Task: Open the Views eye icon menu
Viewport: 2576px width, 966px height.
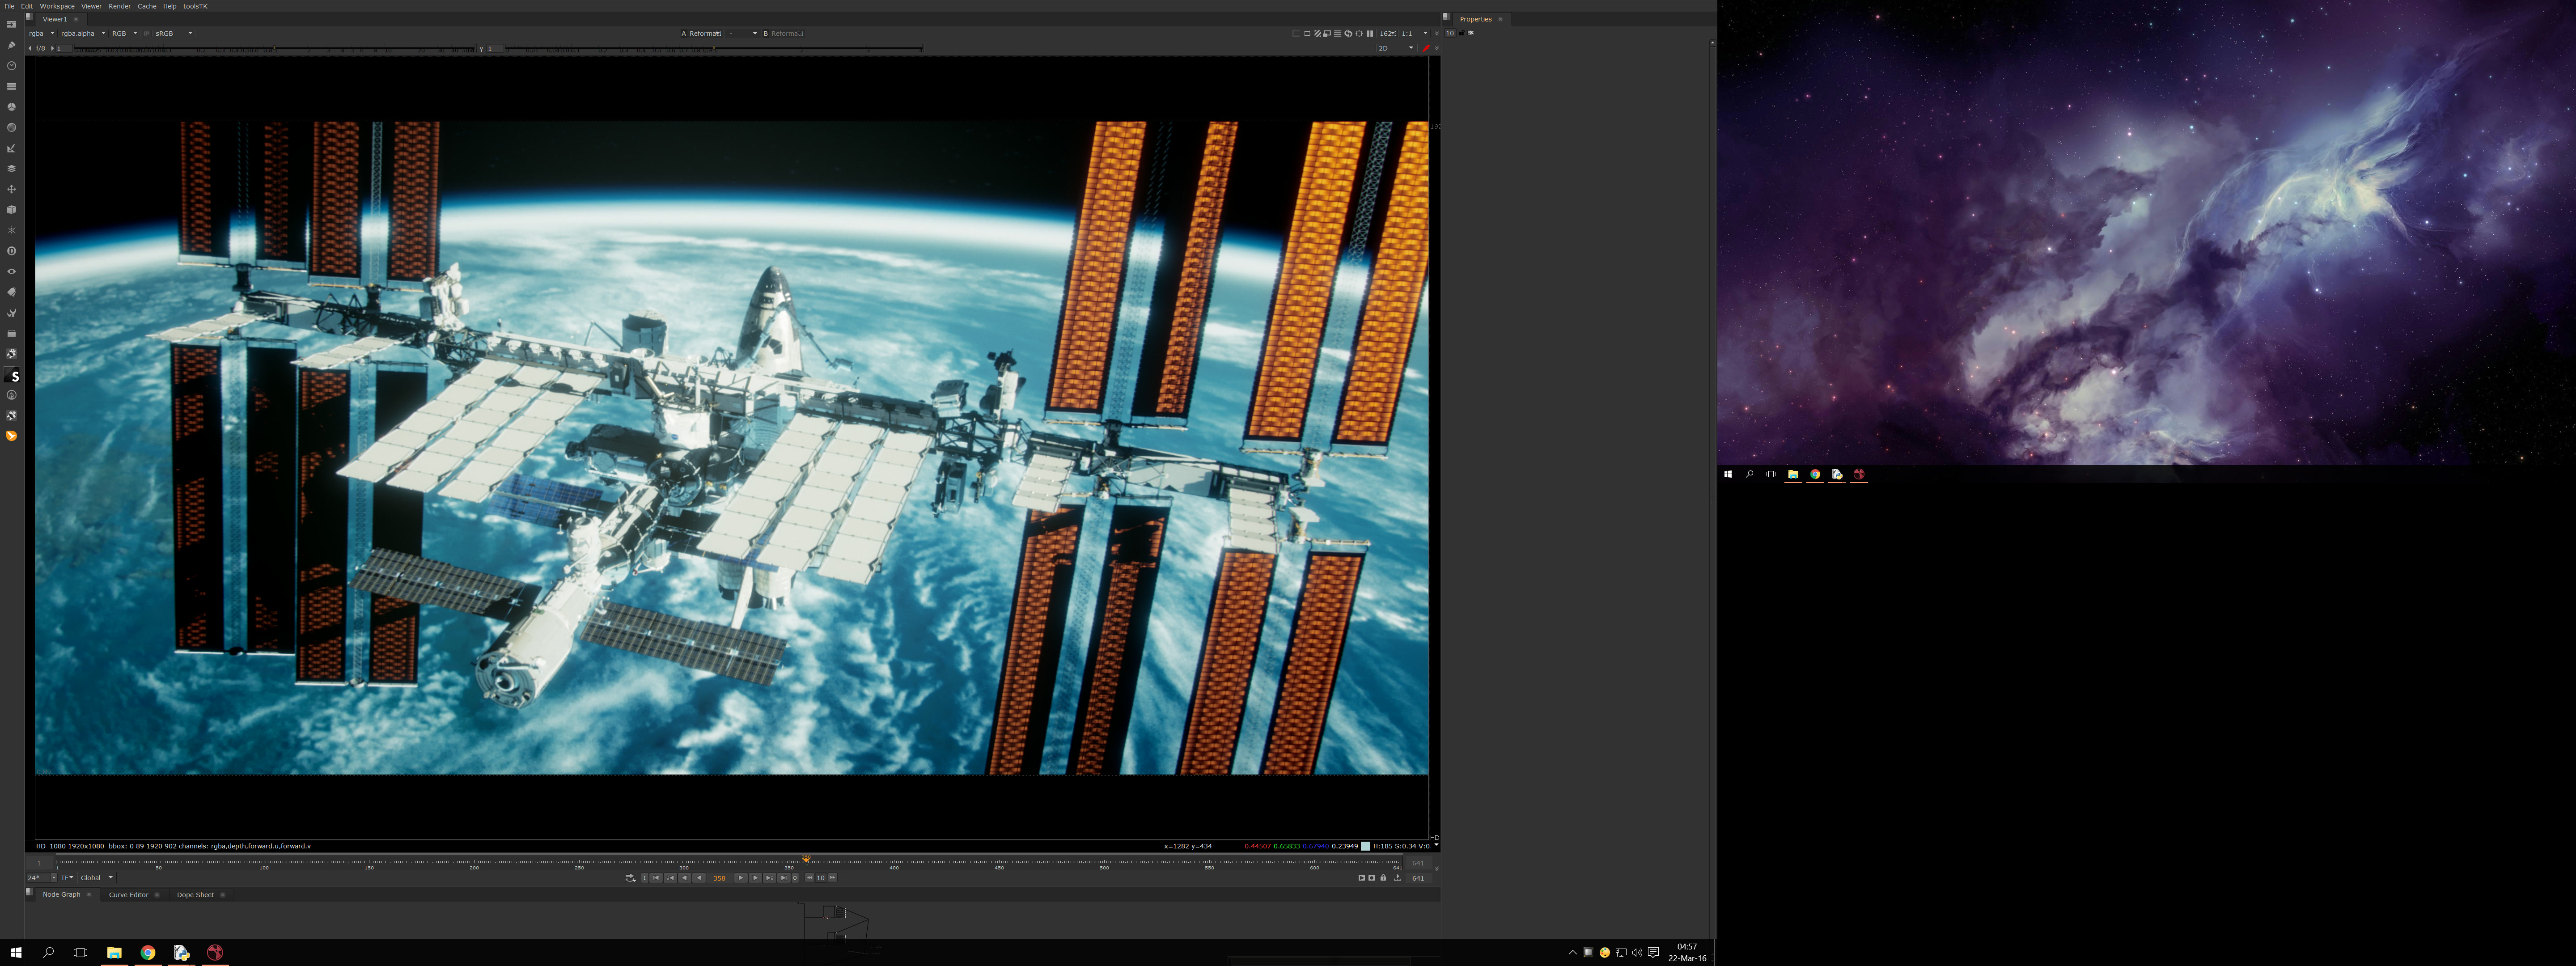Action: [x=12, y=271]
